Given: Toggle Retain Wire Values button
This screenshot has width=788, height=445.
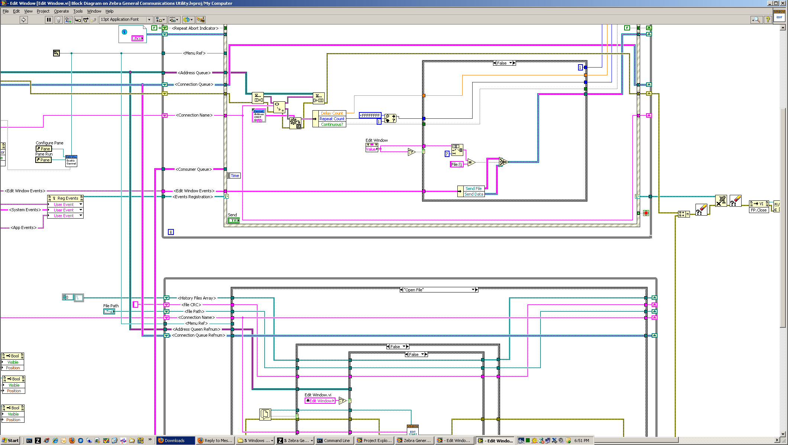Looking at the screenshot, I should 68,20.
